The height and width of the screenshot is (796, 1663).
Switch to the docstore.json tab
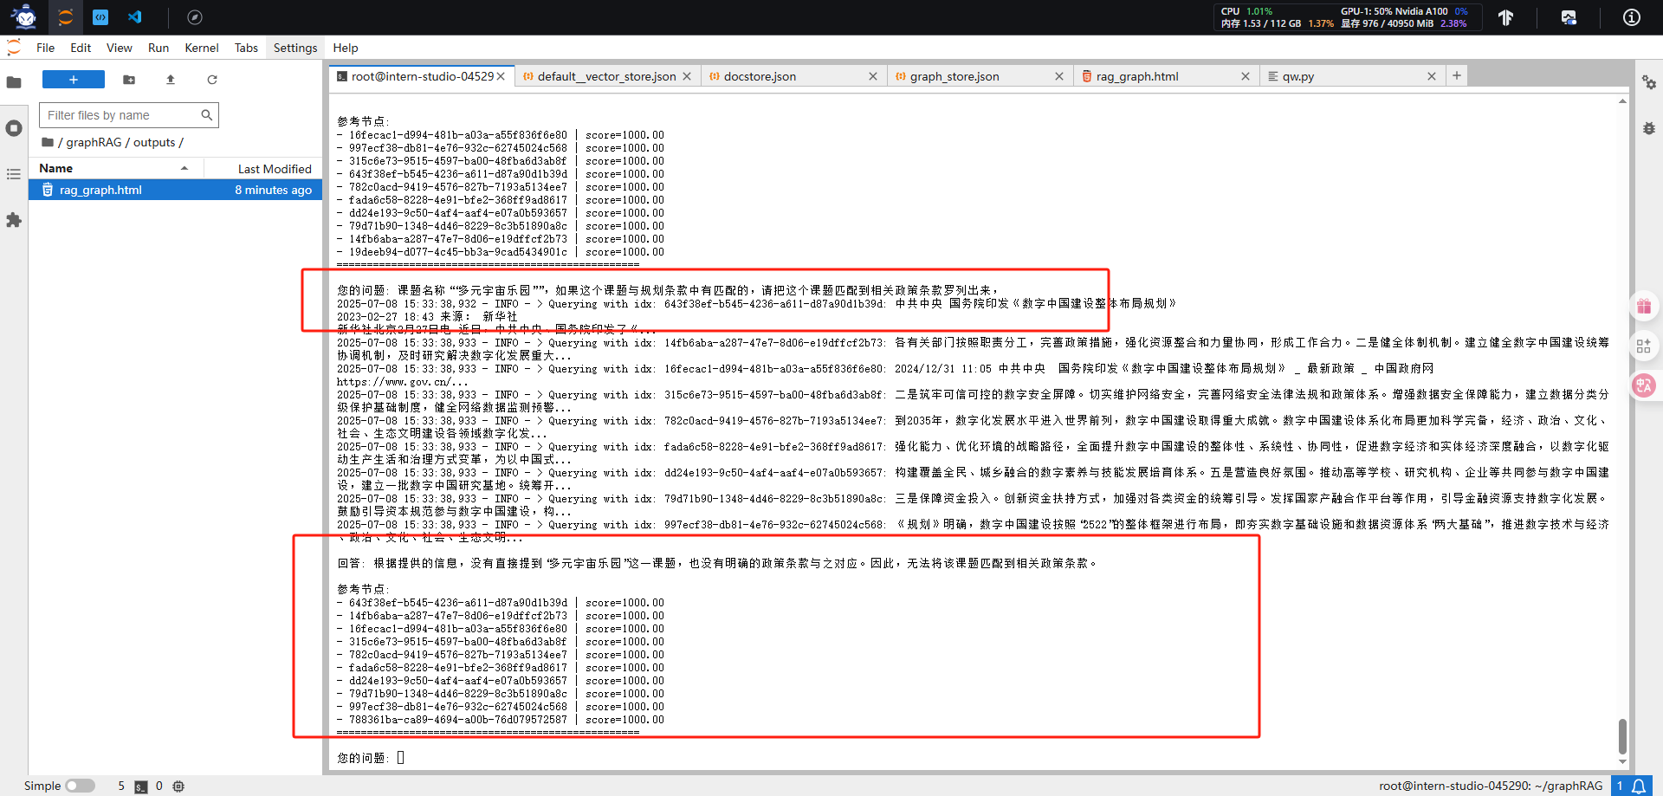pos(760,76)
